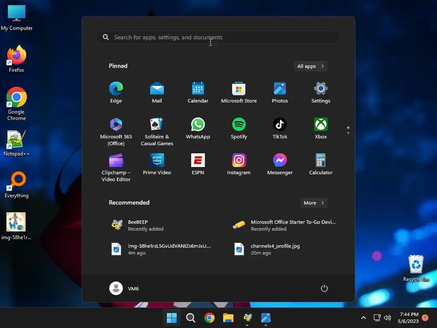
Task: Launch the Mail app
Action: pos(157,92)
